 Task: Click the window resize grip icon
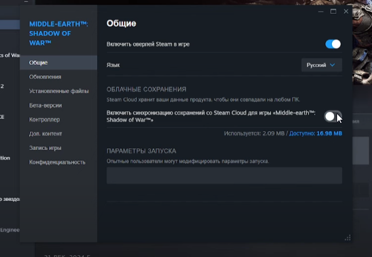click(348, 238)
